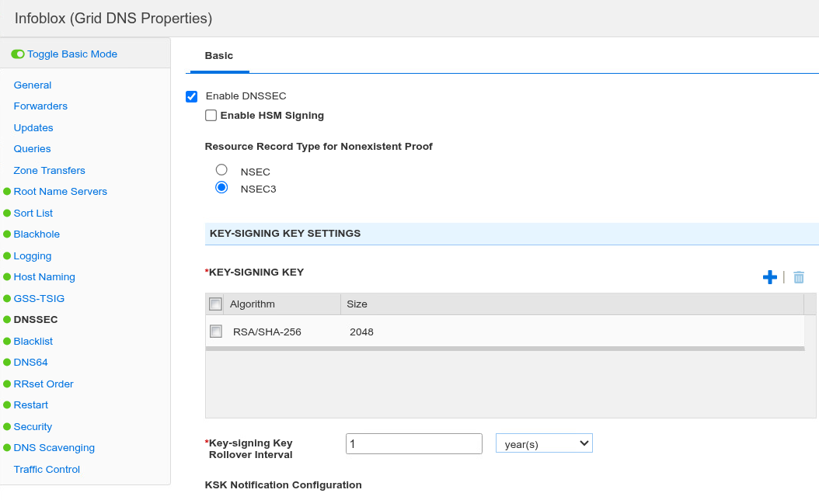
Task: Open GSS-TSIG settings
Action: click(x=39, y=299)
